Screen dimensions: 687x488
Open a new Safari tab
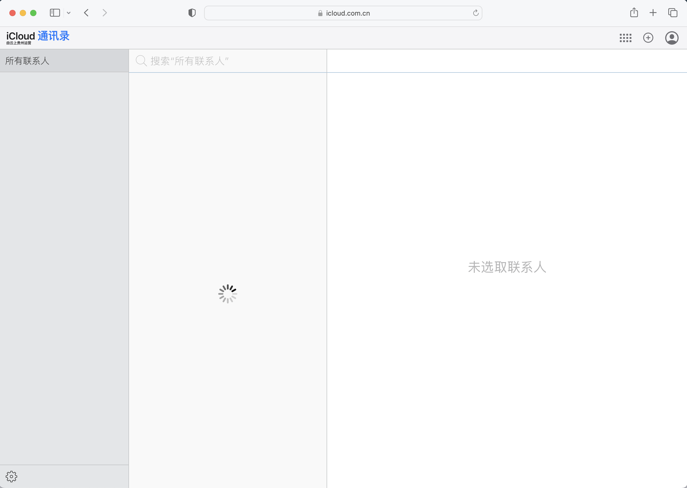click(653, 13)
